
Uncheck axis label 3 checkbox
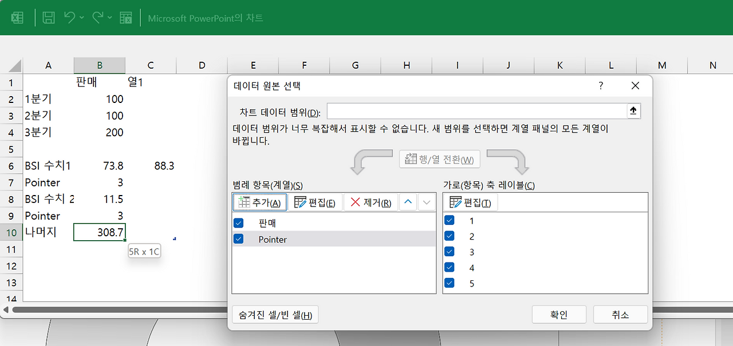click(450, 251)
